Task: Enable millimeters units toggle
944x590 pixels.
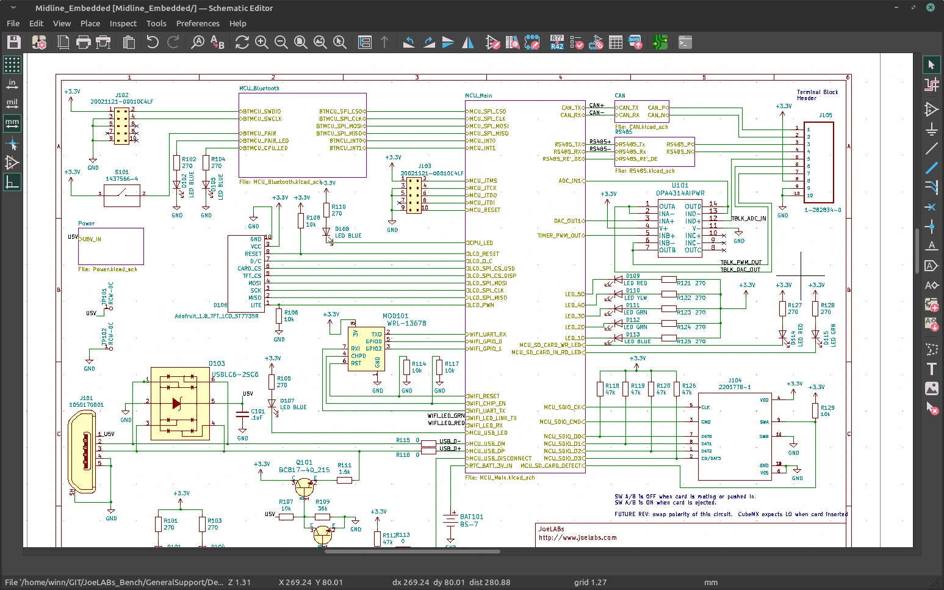Action: (12, 123)
